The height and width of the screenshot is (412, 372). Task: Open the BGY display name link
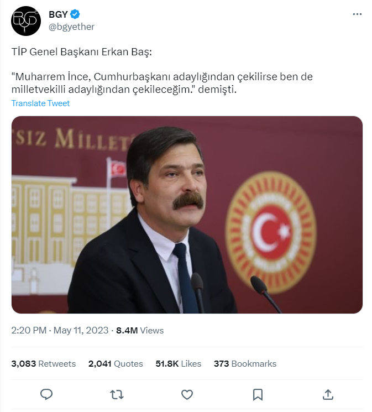tap(58, 14)
